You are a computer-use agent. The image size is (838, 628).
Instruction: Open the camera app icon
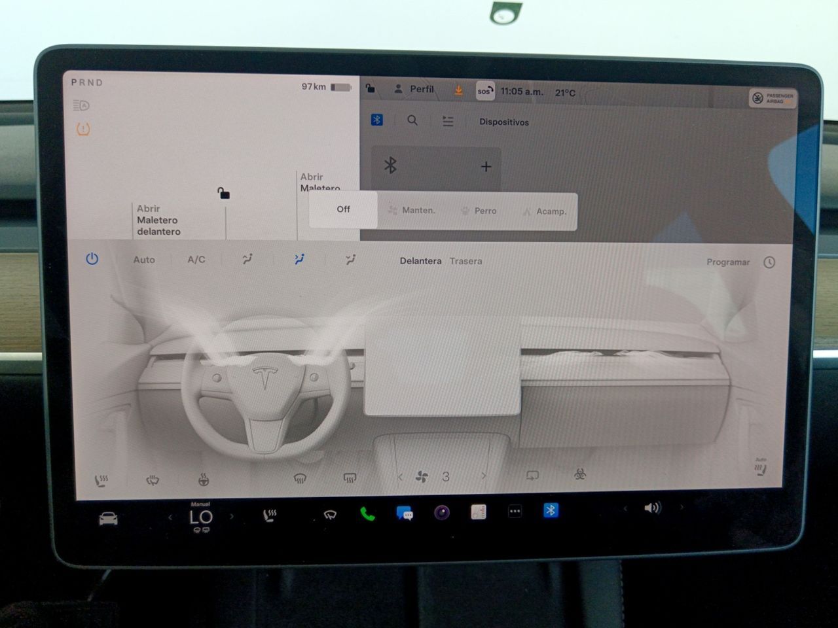pyautogui.click(x=442, y=513)
